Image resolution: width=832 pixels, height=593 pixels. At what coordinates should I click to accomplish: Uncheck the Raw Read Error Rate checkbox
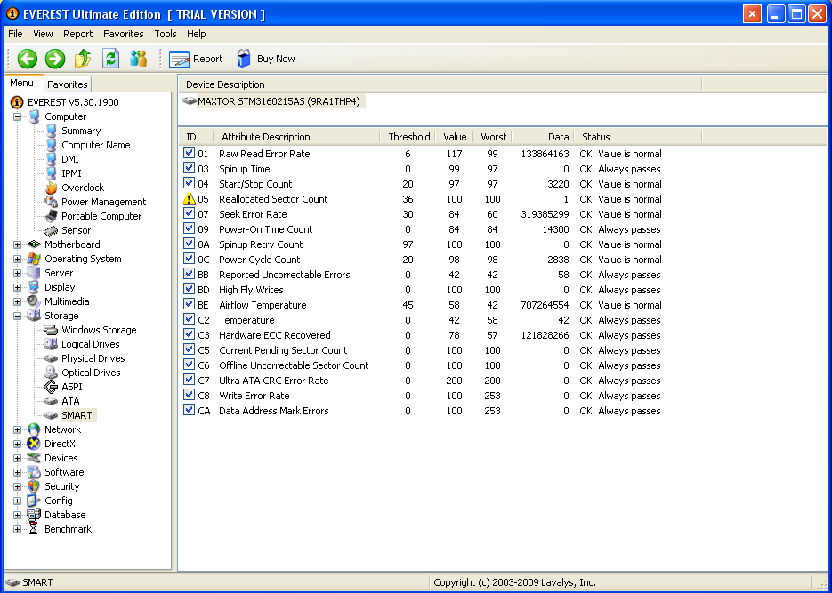pos(189,154)
